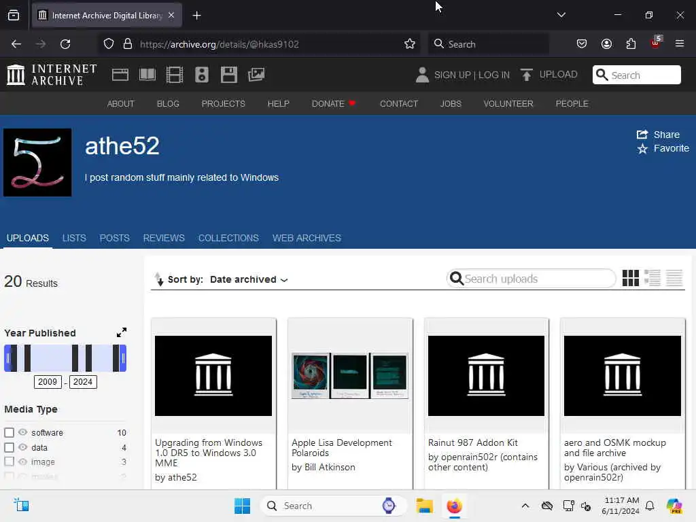Open the Internet Archive home logo
696x522 pixels.
52,75
